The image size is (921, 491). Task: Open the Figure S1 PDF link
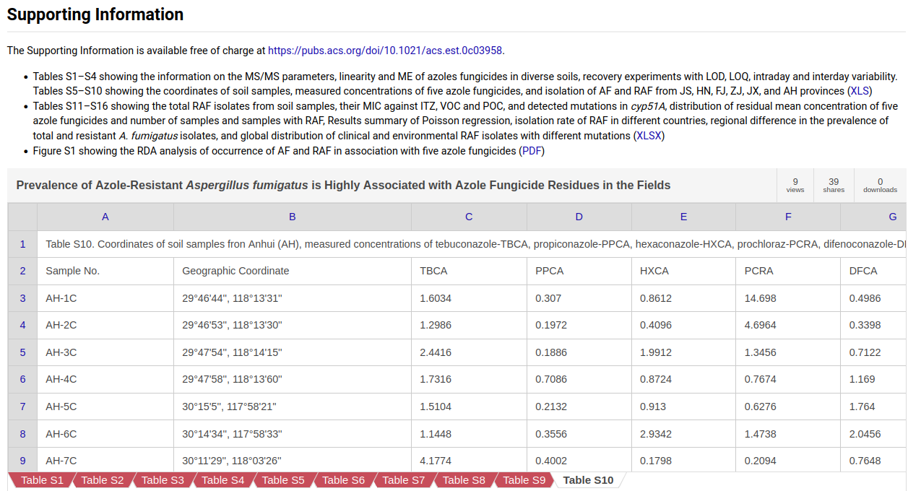[532, 151]
